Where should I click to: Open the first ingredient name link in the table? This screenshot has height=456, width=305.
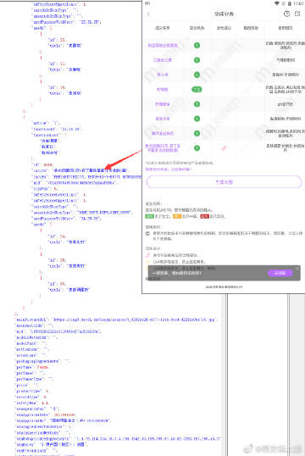pyautogui.click(x=163, y=46)
